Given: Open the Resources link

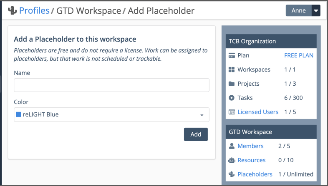Looking at the screenshot, I should tap(251, 160).
